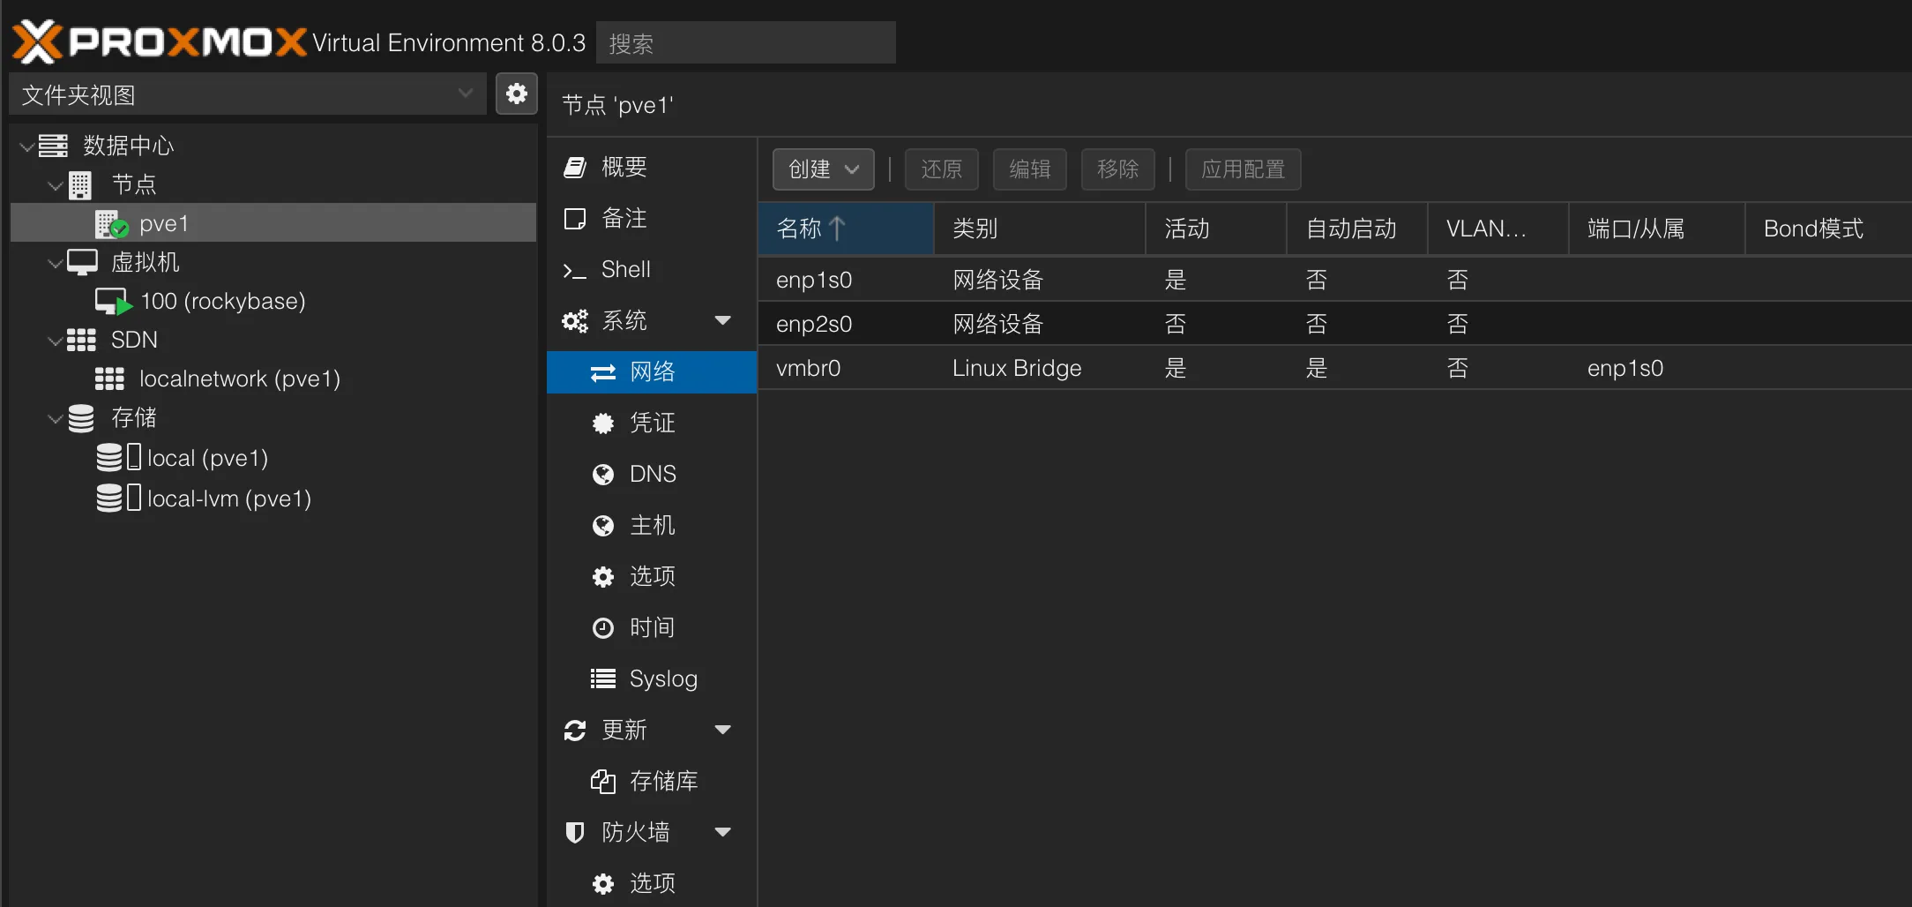Click the 备注 notes icon
Image resolution: width=1912 pixels, height=907 pixels.
click(574, 218)
